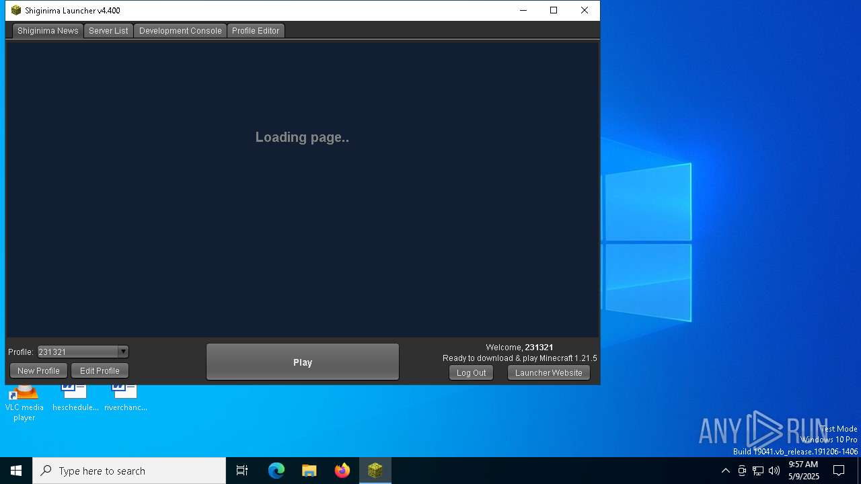Open the Profile Editor tab

point(256,30)
